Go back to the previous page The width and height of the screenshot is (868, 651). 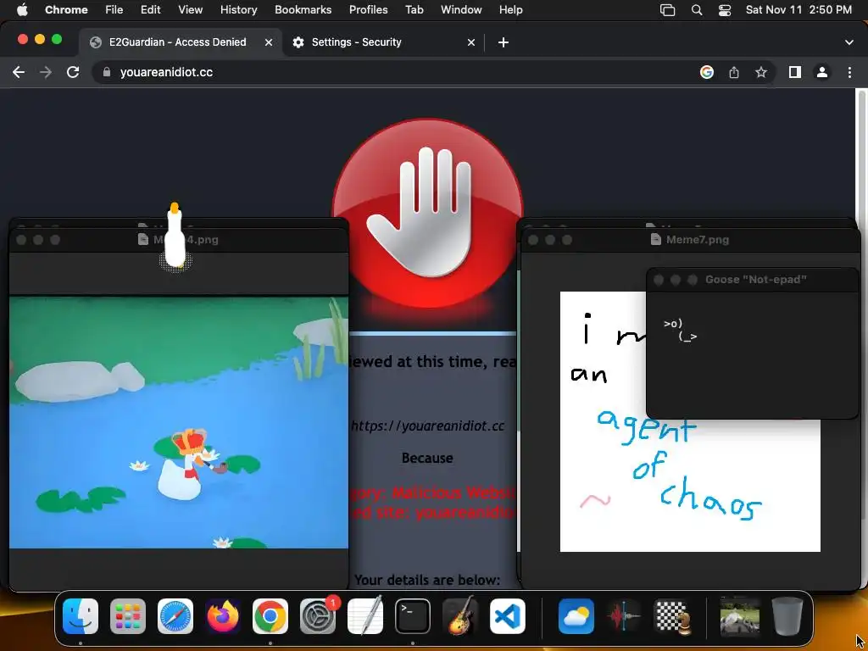(x=19, y=72)
